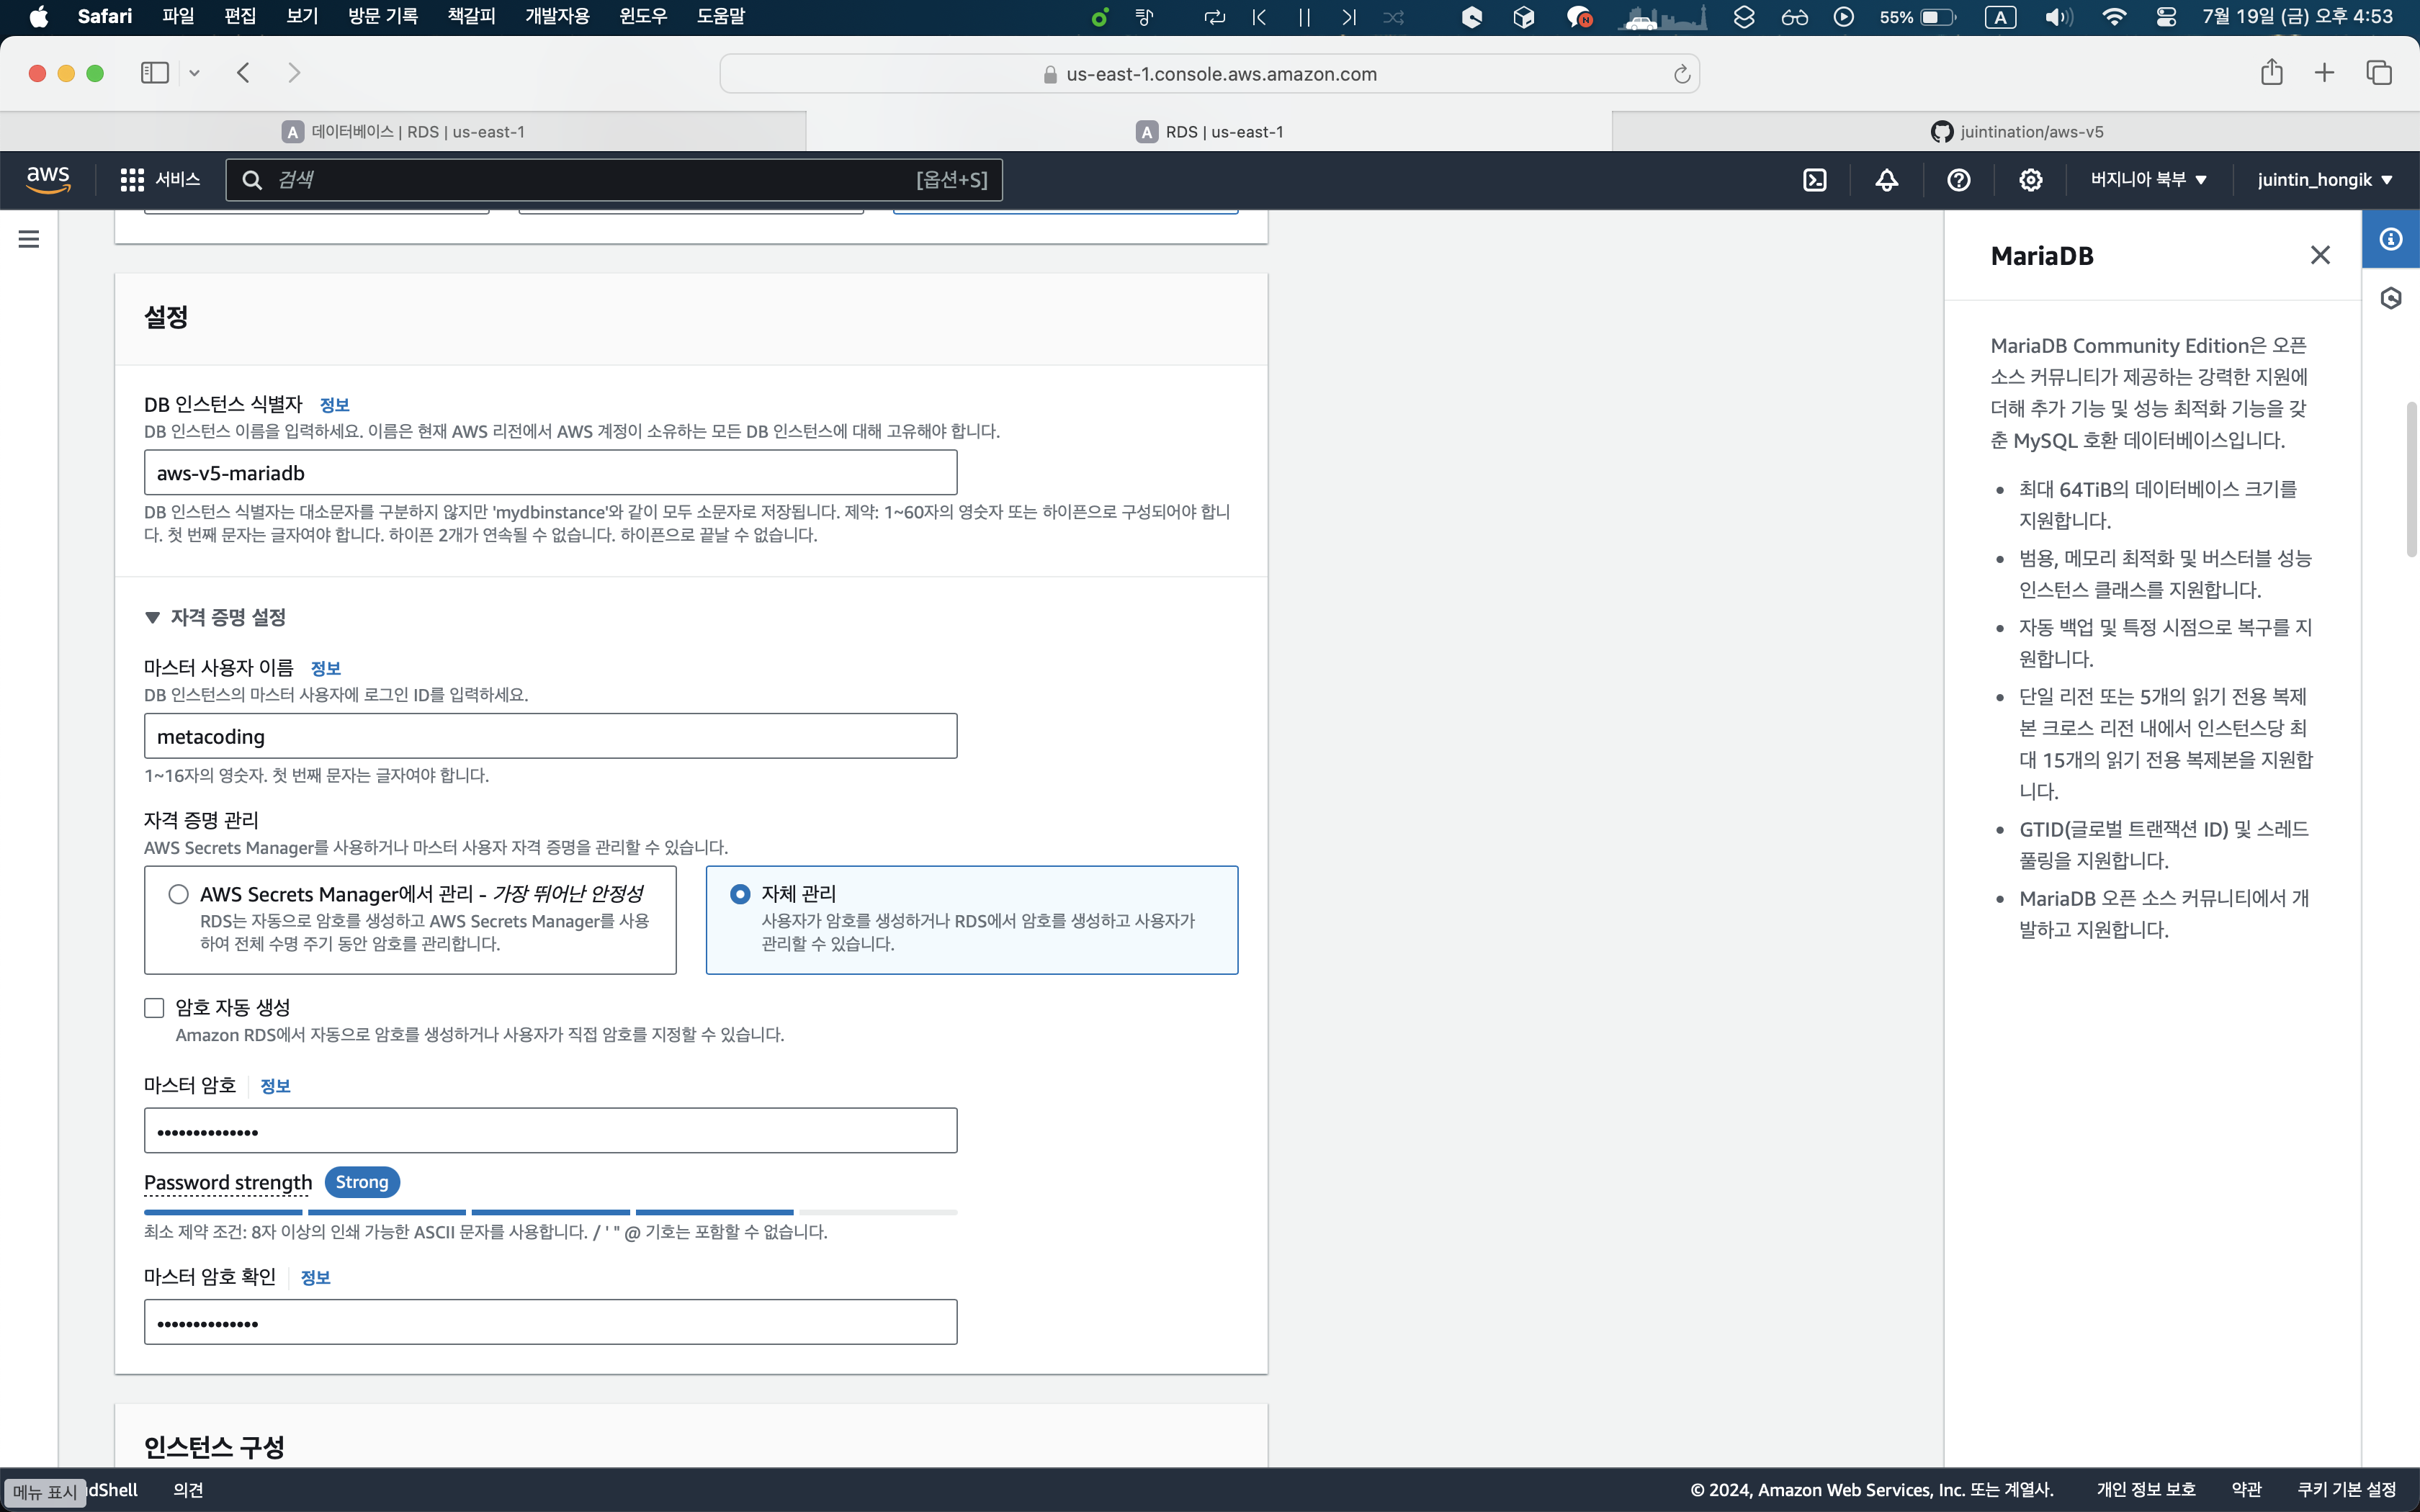
Task: Expand the juintin_hongik account dropdown
Action: (x=2324, y=180)
